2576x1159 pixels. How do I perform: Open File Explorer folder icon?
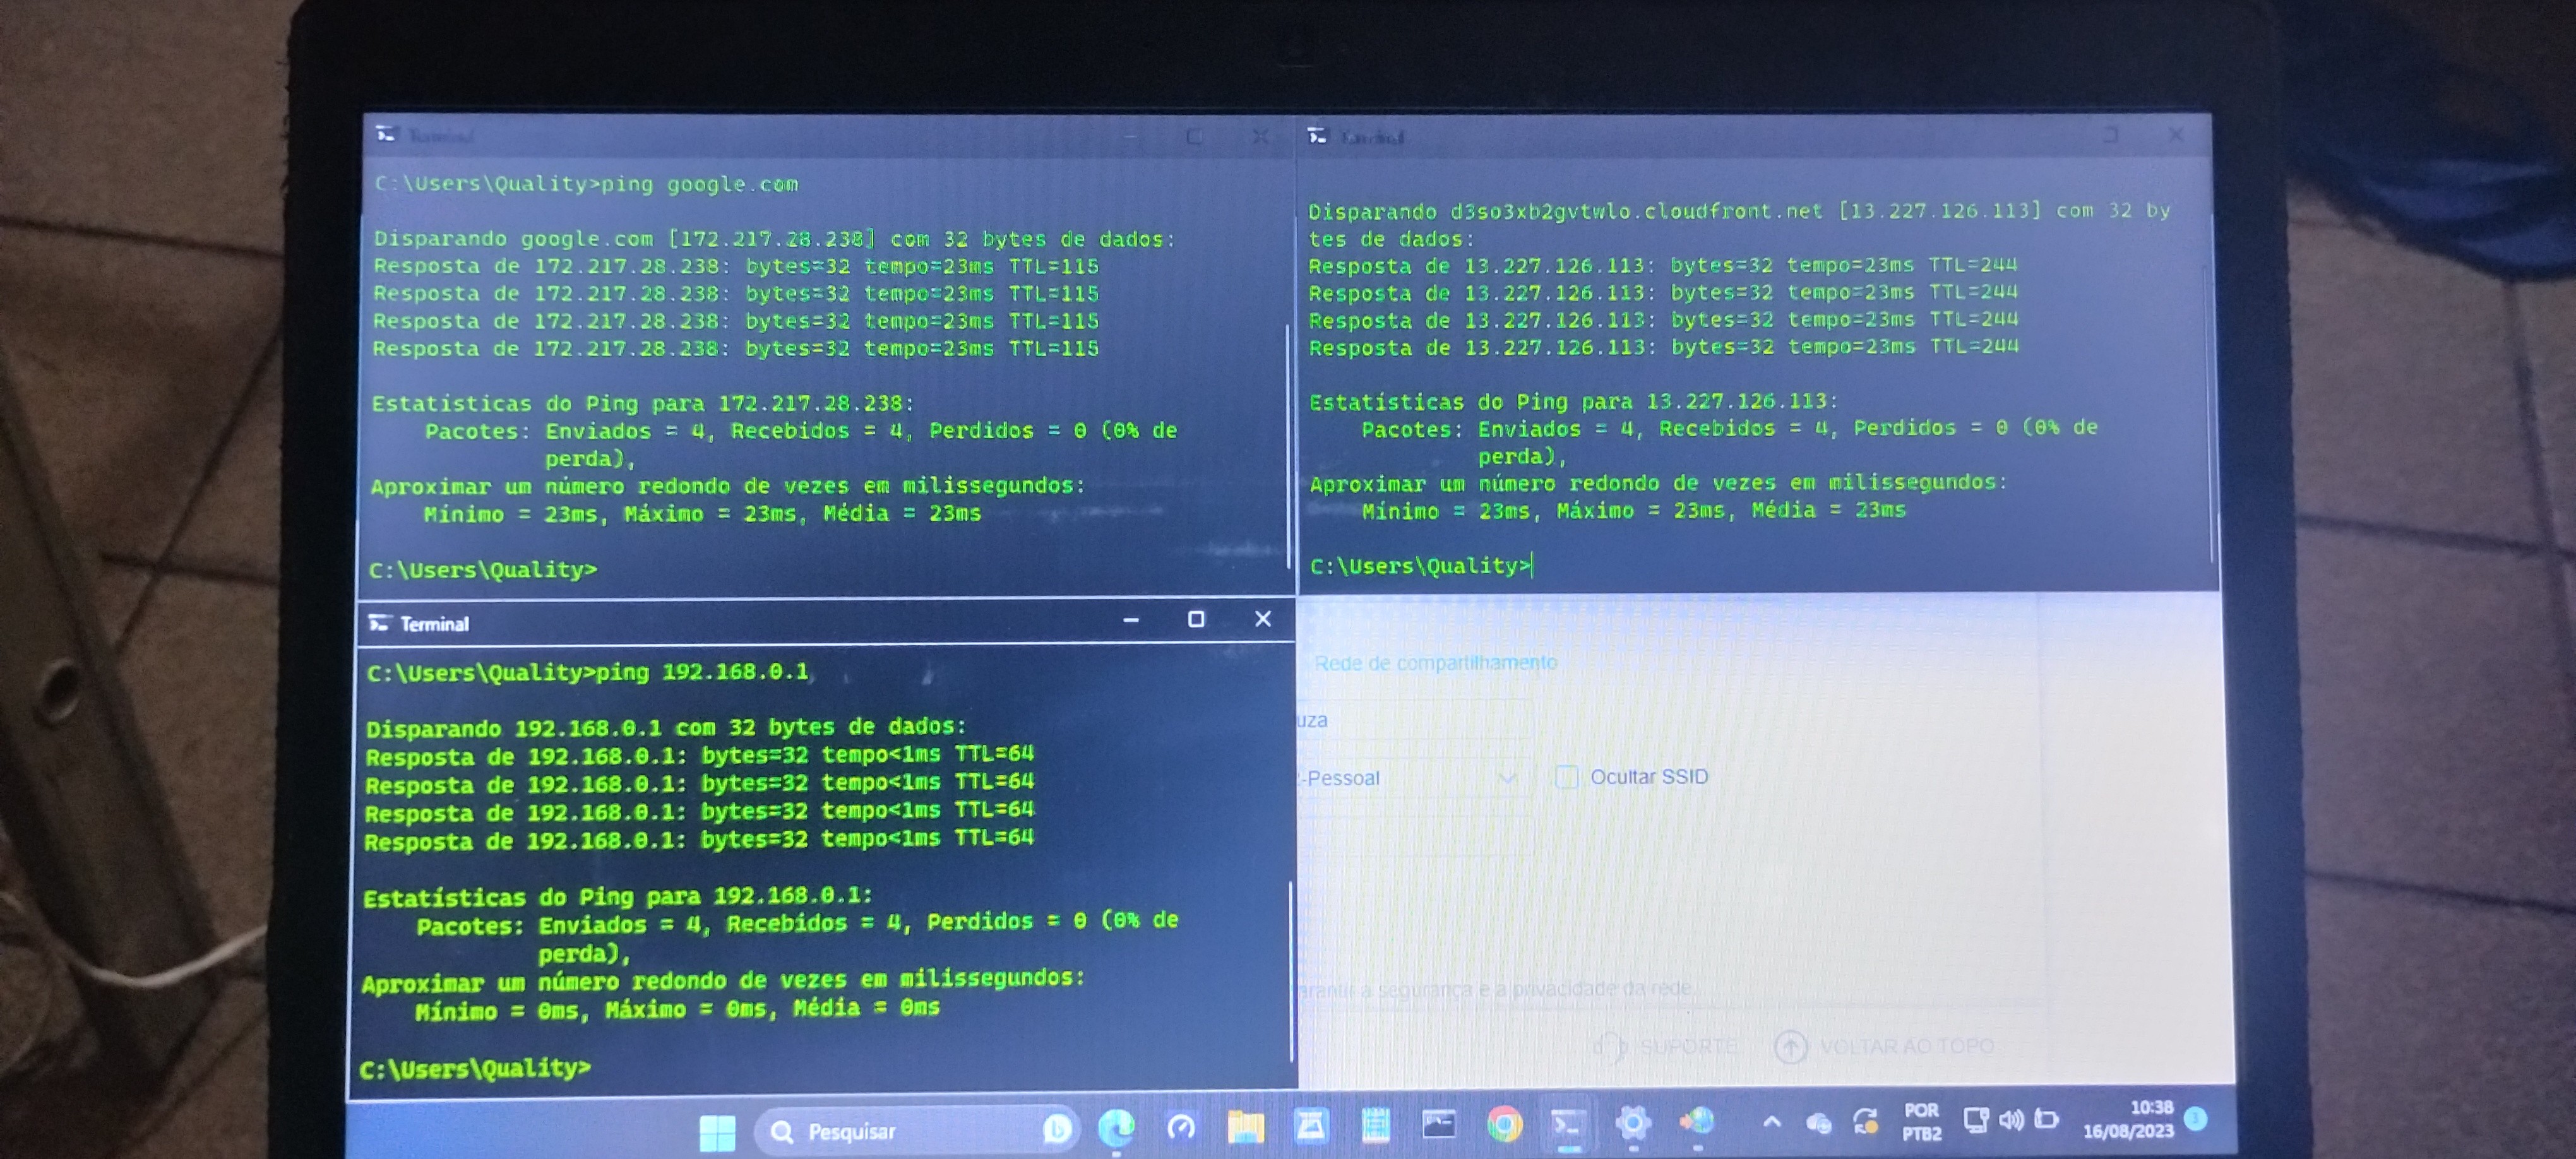pyautogui.click(x=1246, y=1128)
